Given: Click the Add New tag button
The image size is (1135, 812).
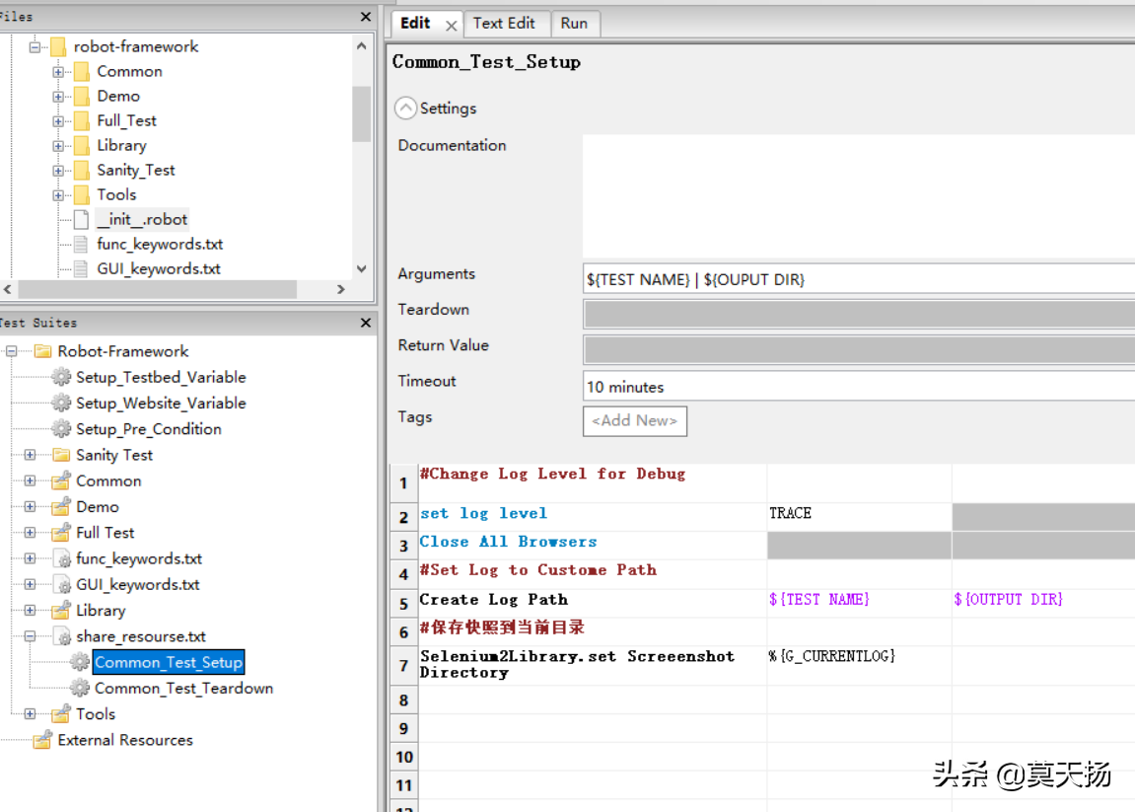Looking at the screenshot, I should pos(635,421).
